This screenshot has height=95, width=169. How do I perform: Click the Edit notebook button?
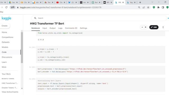click(154, 27)
